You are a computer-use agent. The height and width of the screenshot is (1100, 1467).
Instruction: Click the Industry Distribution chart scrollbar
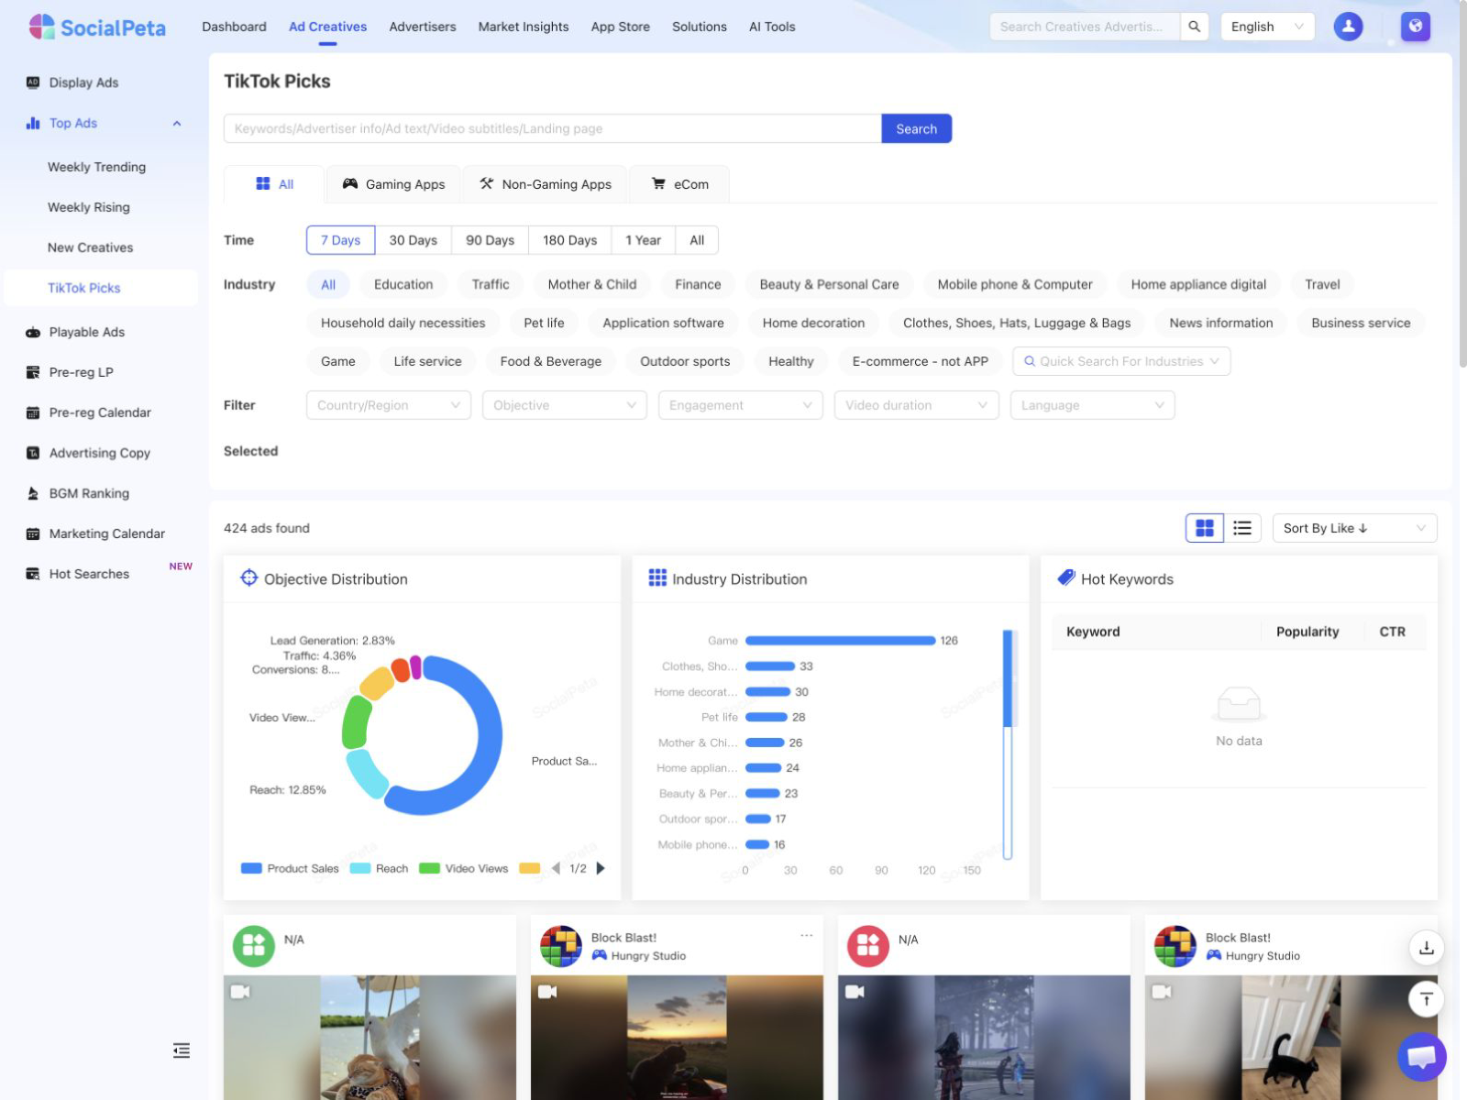point(1007,744)
